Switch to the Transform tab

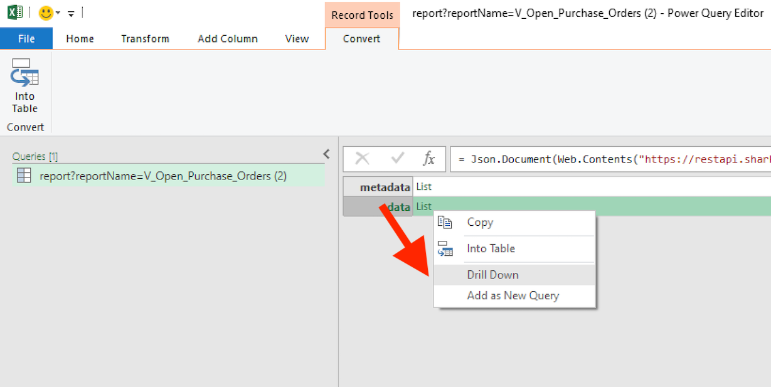tap(145, 39)
